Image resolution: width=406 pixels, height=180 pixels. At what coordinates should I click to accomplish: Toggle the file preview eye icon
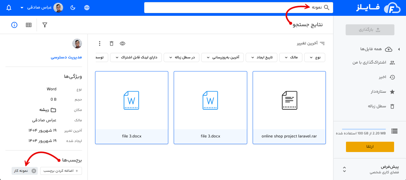pyautogui.click(x=123, y=43)
